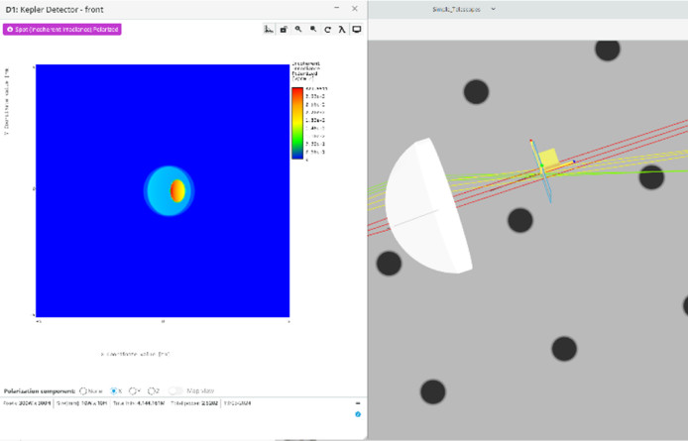Close the Kepler Detector window
The width and height of the screenshot is (688, 441).
[355, 8]
